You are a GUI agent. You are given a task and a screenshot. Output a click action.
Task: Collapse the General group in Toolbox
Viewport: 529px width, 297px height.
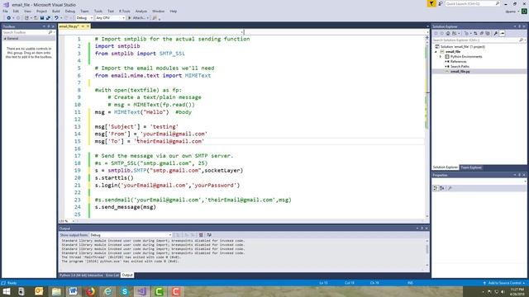pos(5,39)
